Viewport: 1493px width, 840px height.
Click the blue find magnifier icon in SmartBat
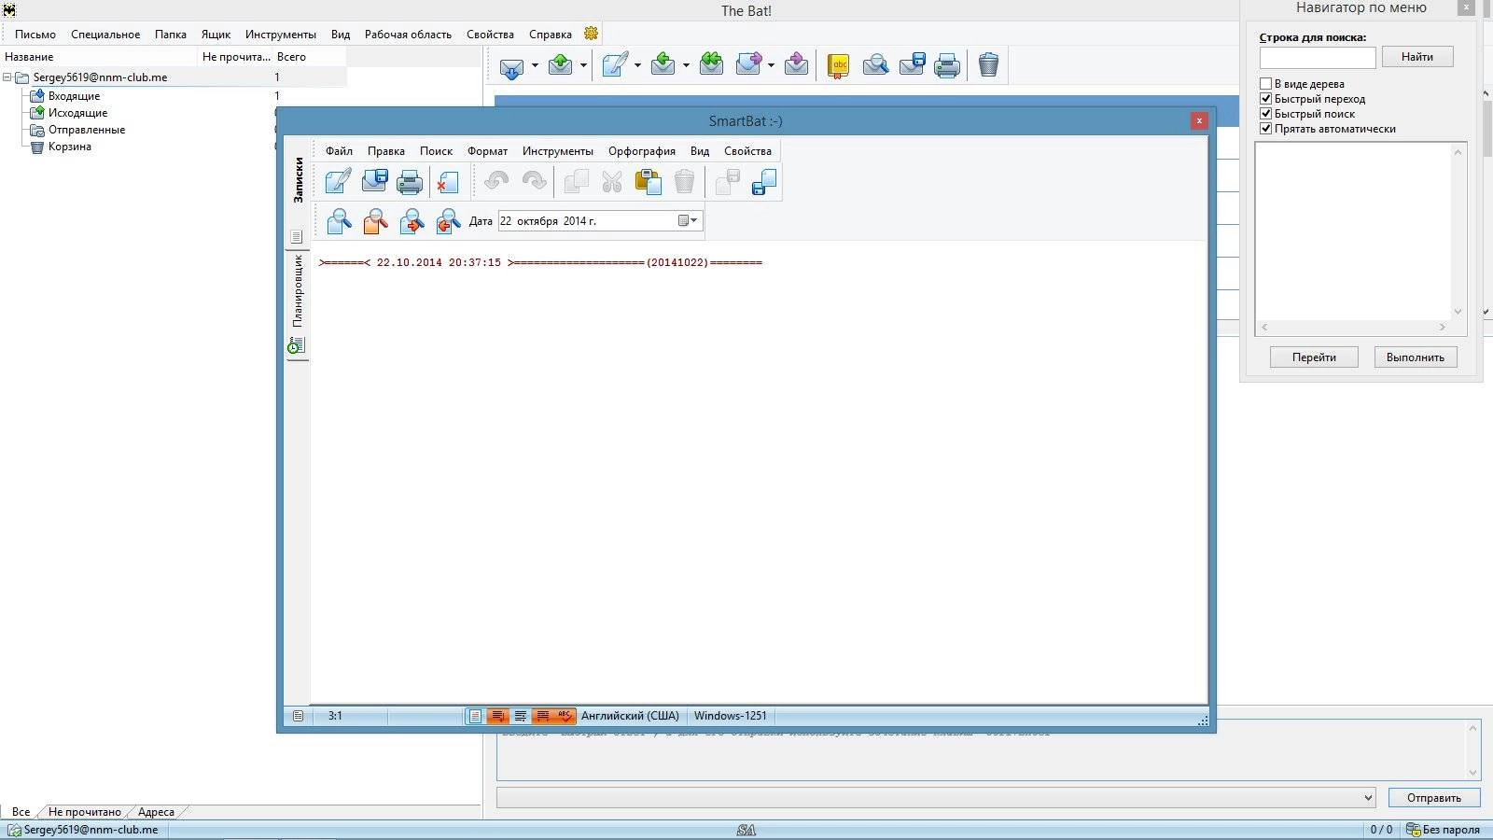(x=339, y=221)
